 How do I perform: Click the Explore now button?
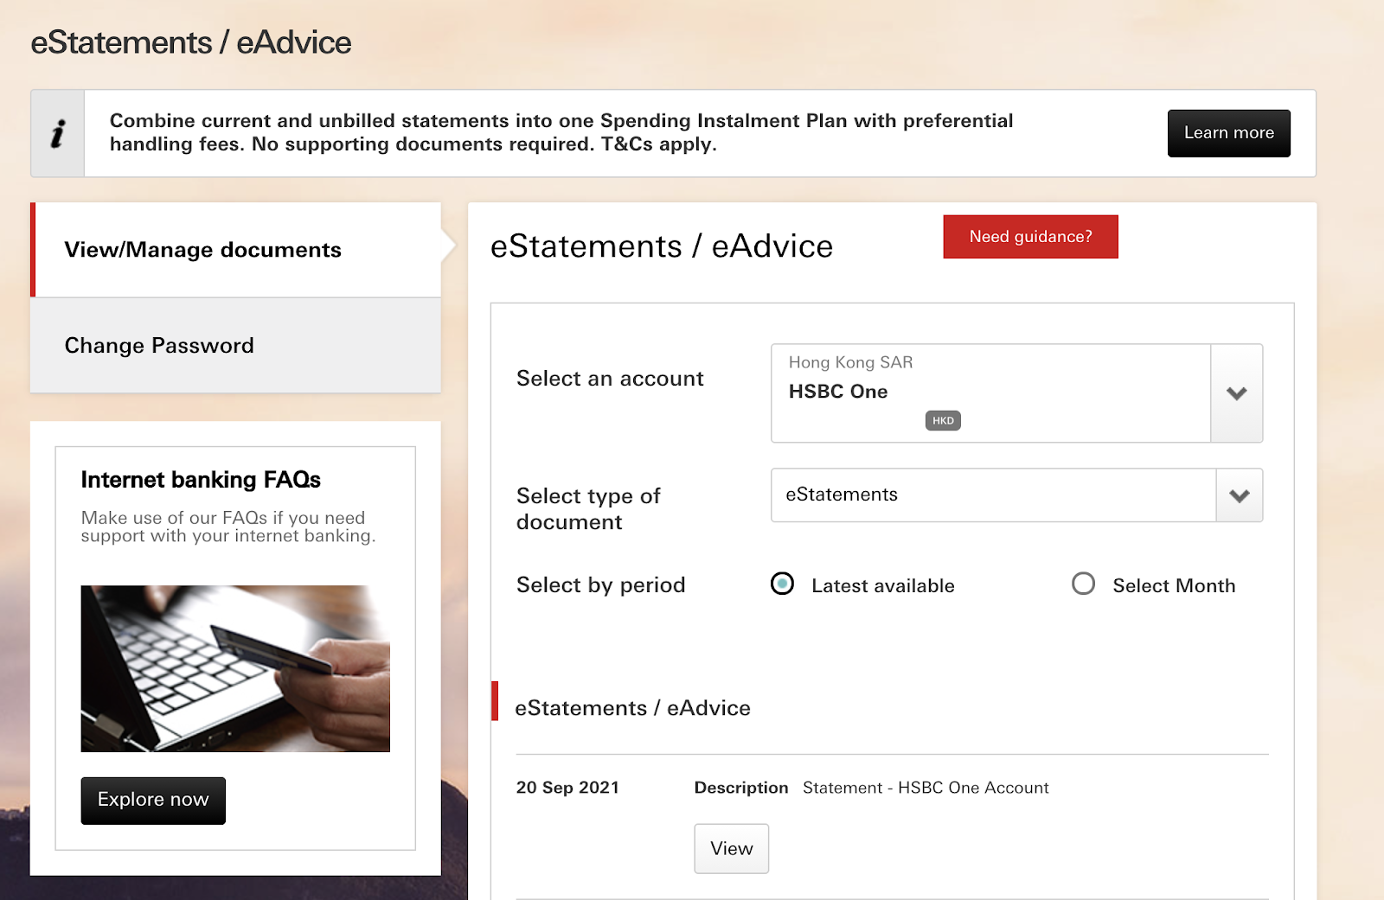(153, 801)
